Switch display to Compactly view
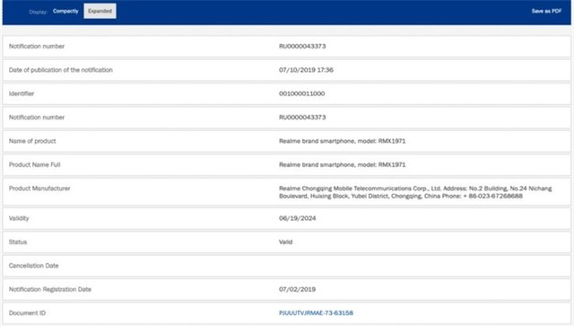 point(65,11)
